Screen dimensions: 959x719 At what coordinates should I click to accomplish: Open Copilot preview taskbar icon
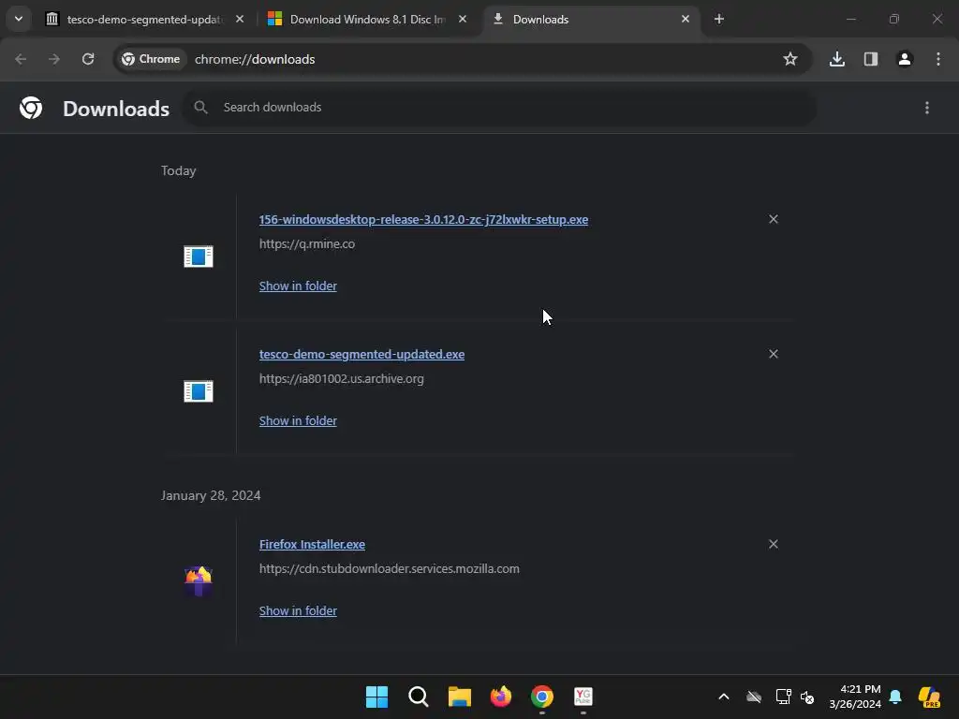[x=930, y=697]
